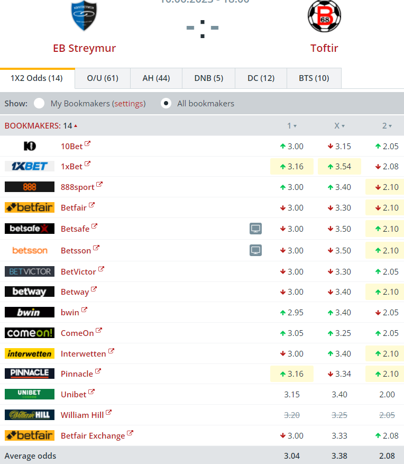Screen dimensions: 404x464
Task: Click Unibet home odds 3.15
Action: 291,395
